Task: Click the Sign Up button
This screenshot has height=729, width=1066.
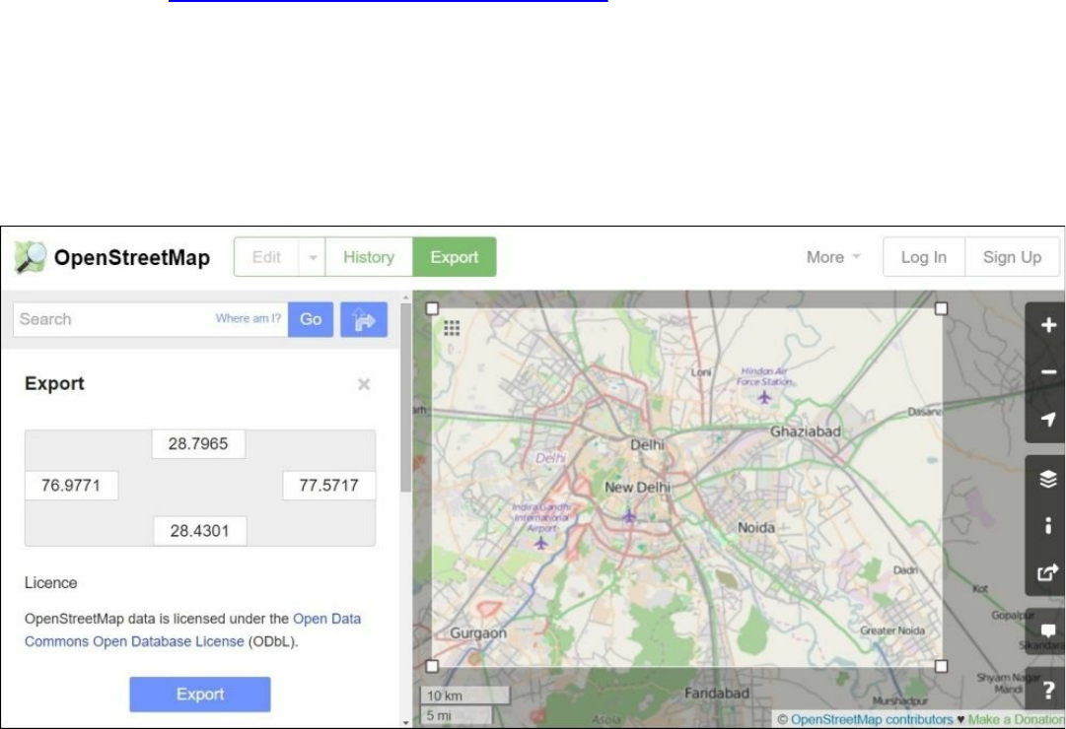Action: click(1012, 257)
